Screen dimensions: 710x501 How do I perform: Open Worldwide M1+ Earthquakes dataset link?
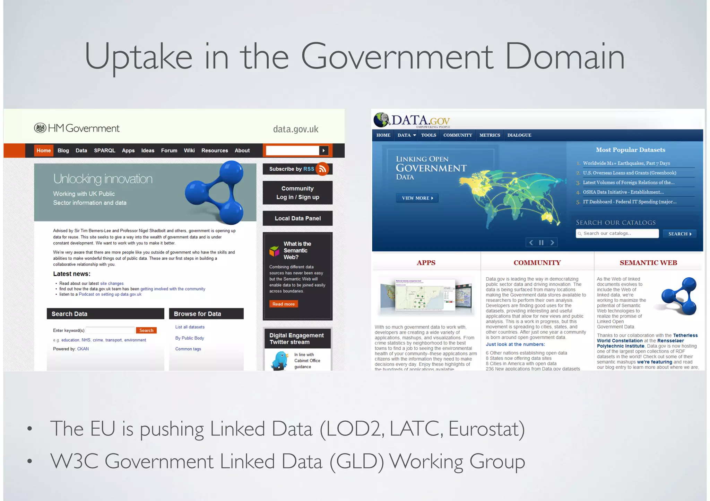coord(626,163)
